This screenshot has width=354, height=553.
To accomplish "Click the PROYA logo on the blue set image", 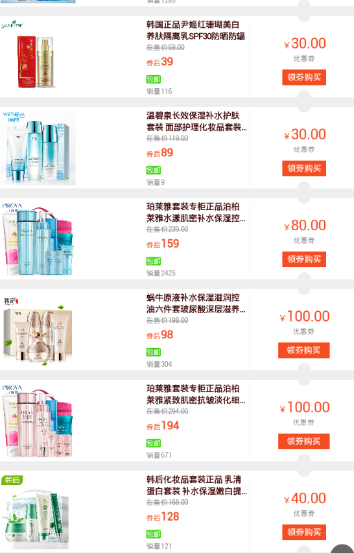I will coord(12,206).
